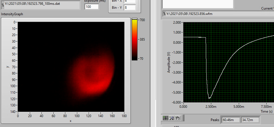This screenshot has width=274, height=127.
Task: Click the 70 minimum color scale label
Action: pyautogui.click(x=141, y=59)
